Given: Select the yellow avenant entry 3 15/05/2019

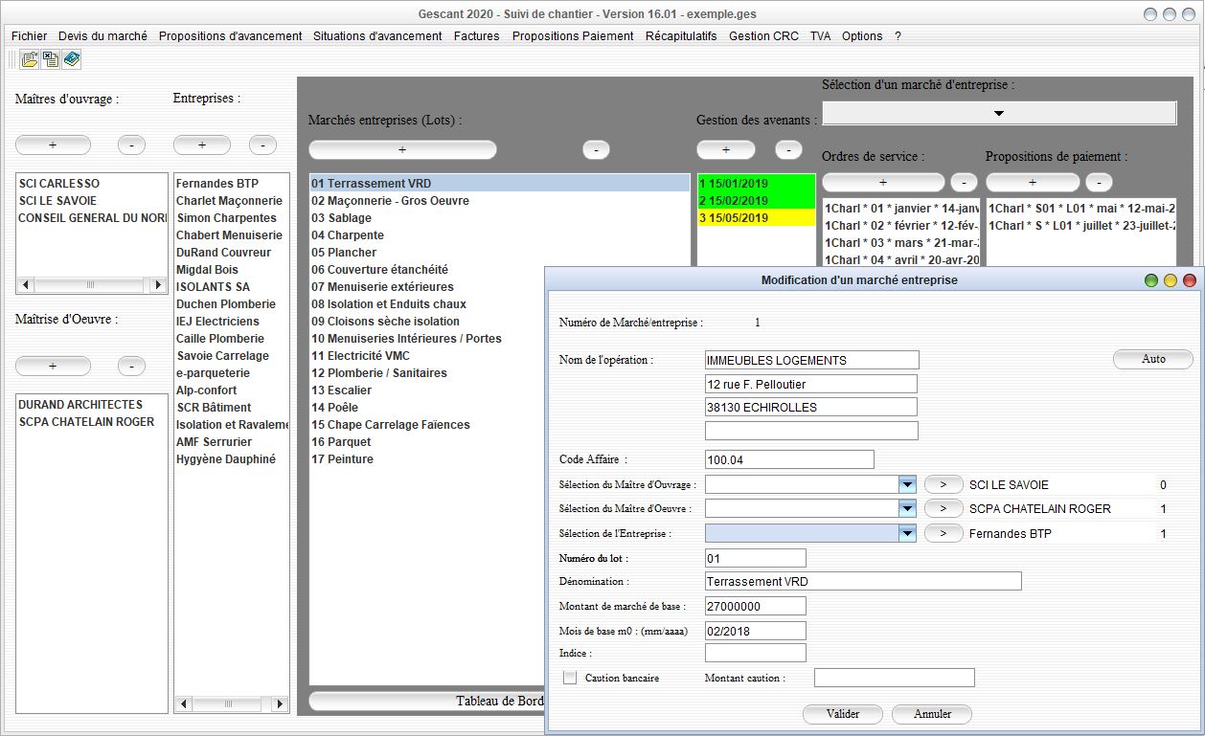Looking at the screenshot, I should pos(756,217).
